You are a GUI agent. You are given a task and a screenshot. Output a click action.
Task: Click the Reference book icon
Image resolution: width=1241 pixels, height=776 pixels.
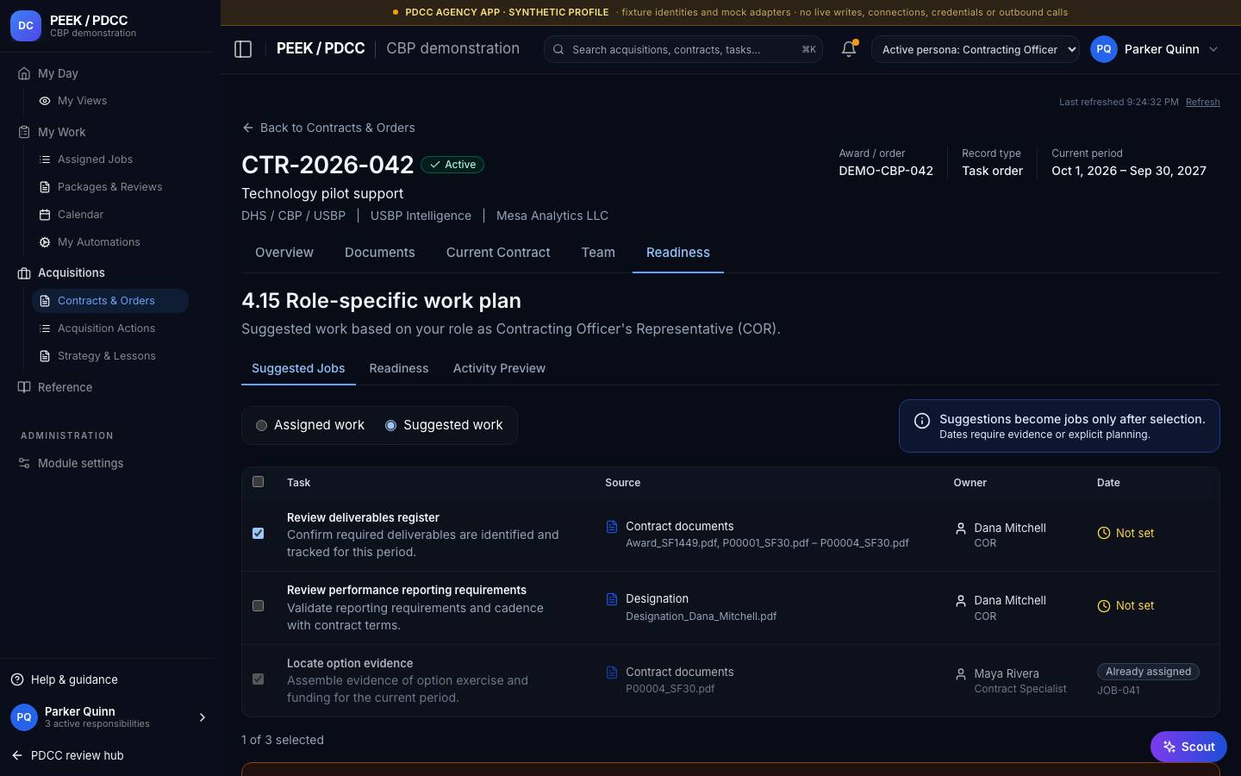coord(24,387)
